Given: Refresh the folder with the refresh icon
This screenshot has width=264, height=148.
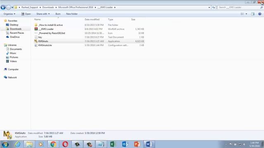Looking at the screenshot, I should tap(214, 7).
